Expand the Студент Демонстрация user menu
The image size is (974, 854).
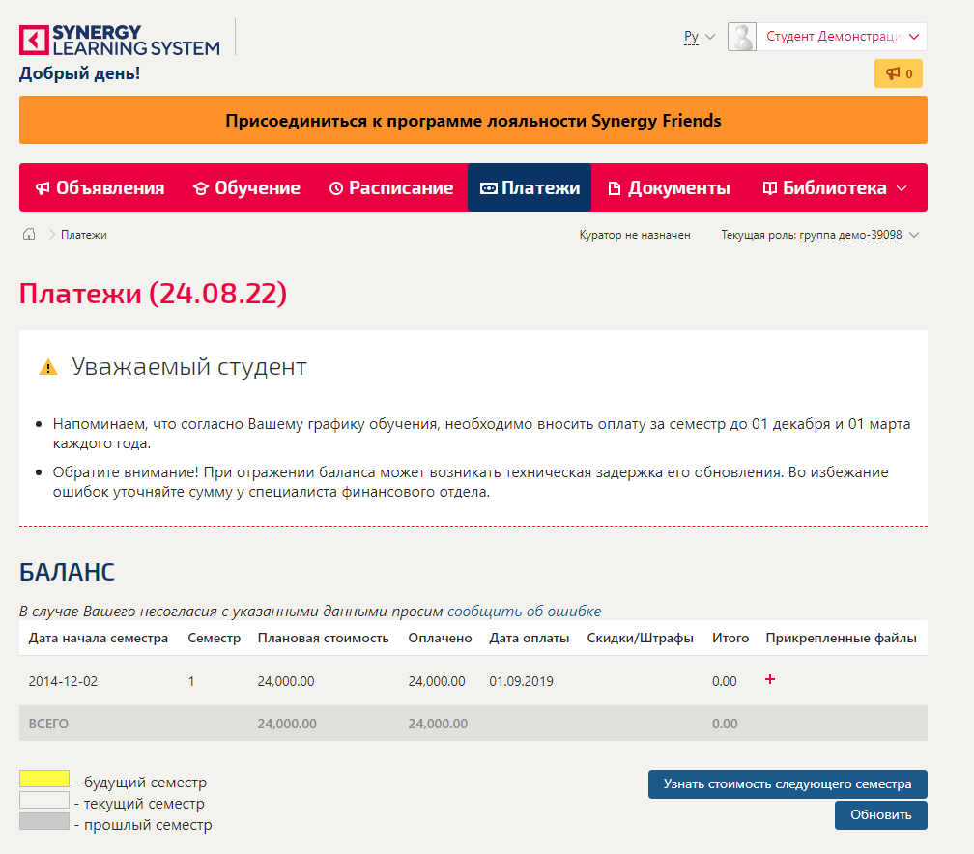841,37
